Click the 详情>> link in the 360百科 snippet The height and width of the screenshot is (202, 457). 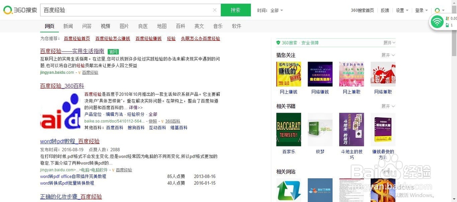[136, 108]
